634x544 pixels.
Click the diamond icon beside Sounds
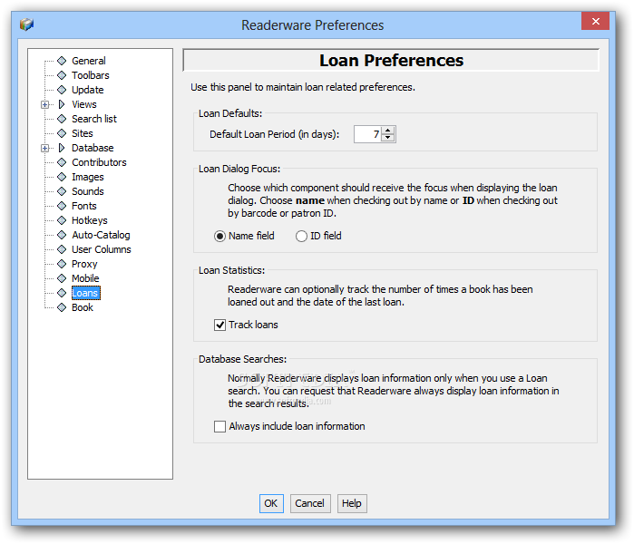pos(62,191)
